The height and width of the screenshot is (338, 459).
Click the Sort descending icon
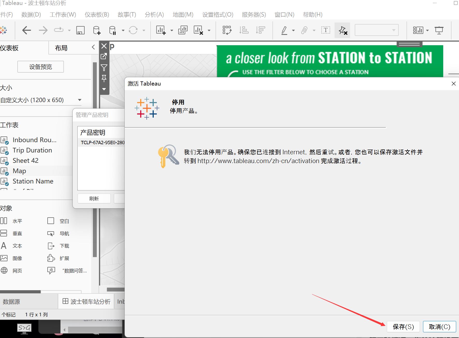(x=260, y=30)
